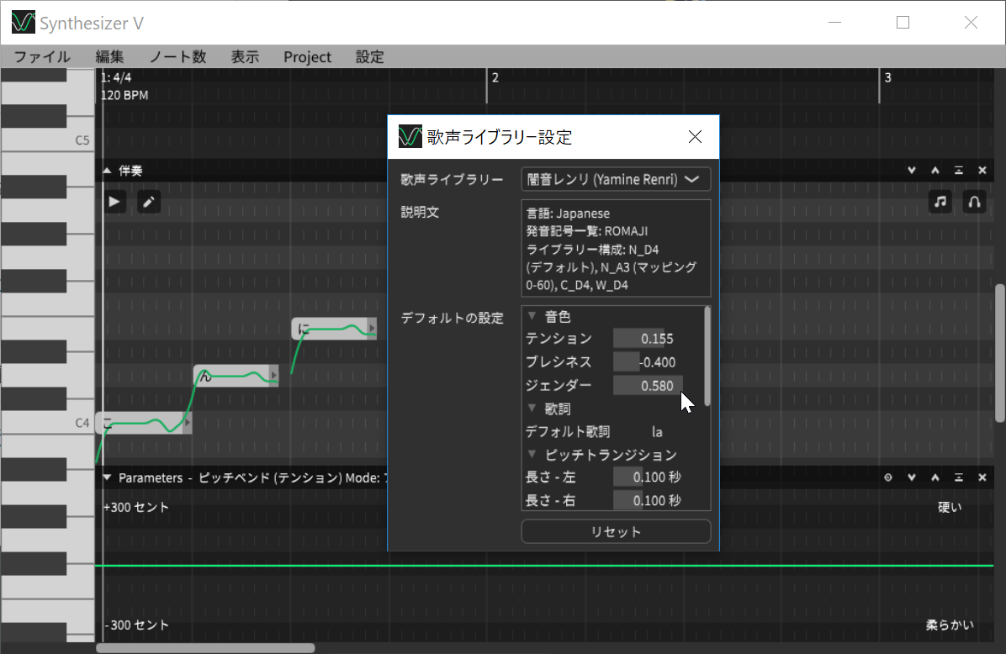Close the 伴奏 track panel
The height and width of the screenshot is (654, 1006).
(x=982, y=171)
